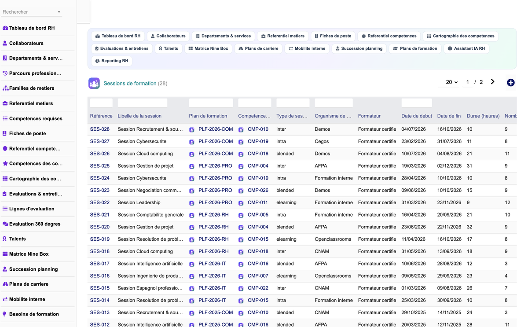Click the Talents medal icon in sidebar
This screenshot has width=528, height=327.
click(x=5, y=239)
